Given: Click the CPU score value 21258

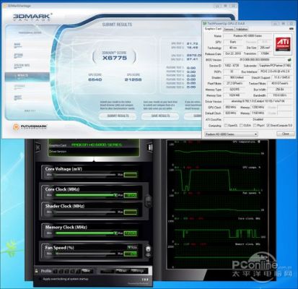Looking at the screenshot, I should click(133, 79).
